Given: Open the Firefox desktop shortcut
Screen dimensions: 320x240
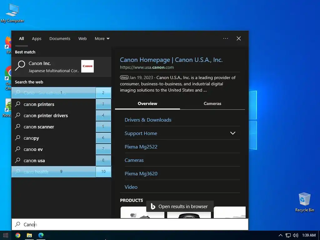Looking at the screenshot, I should coord(8,45).
